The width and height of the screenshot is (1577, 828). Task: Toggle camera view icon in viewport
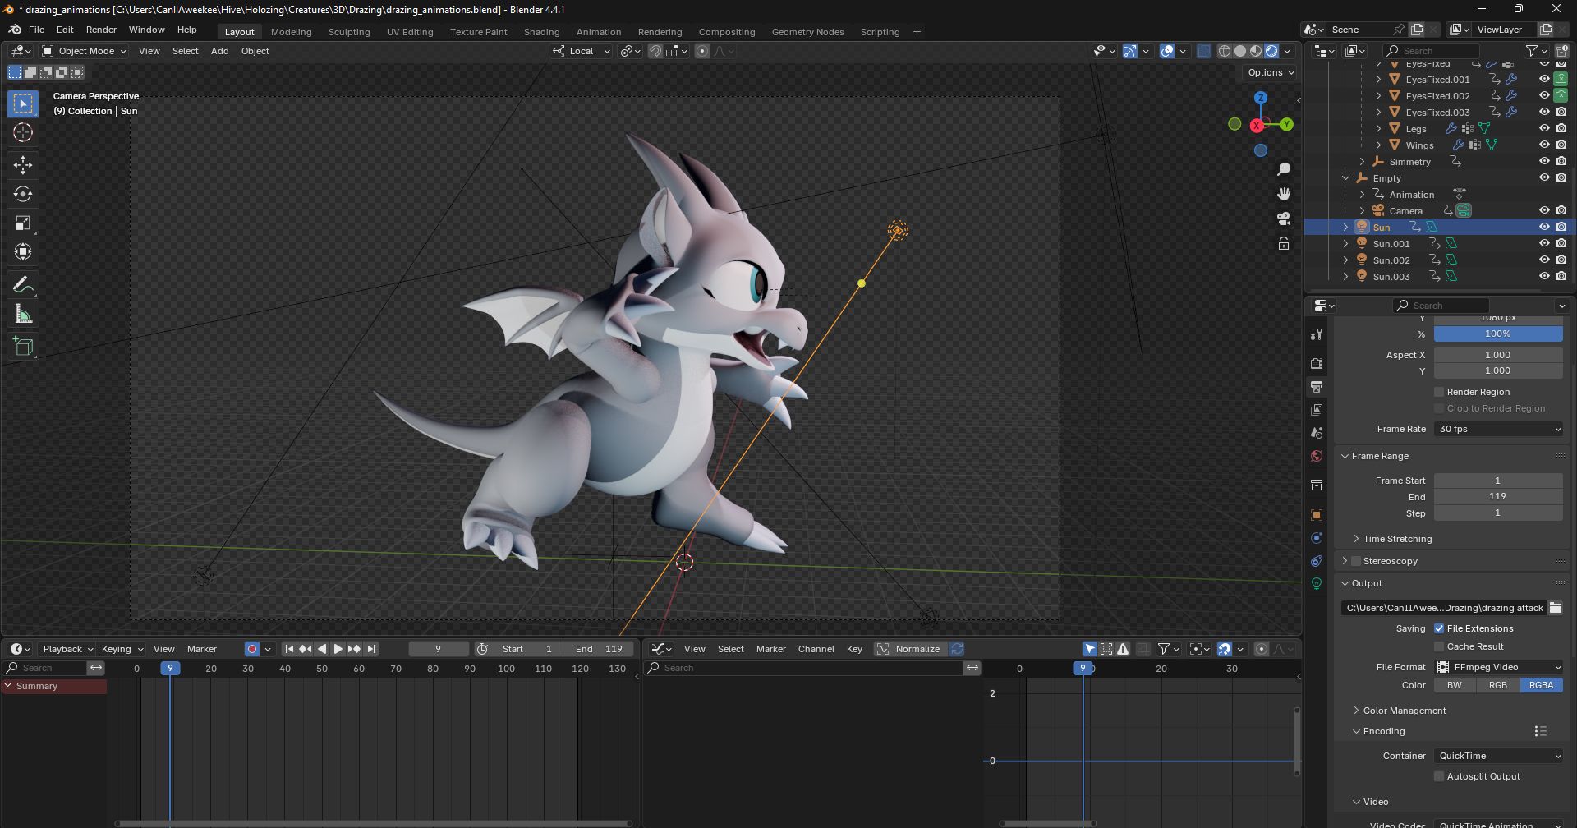[1284, 218]
